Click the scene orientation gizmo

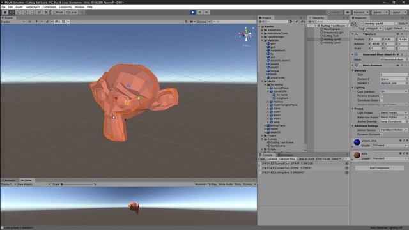pyautogui.click(x=246, y=34)
